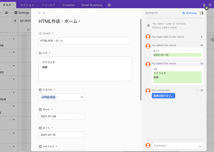This screenshot has width=214, height=152.
Task: Switch to the セクション tab
Action: click(x=27, y=5)
